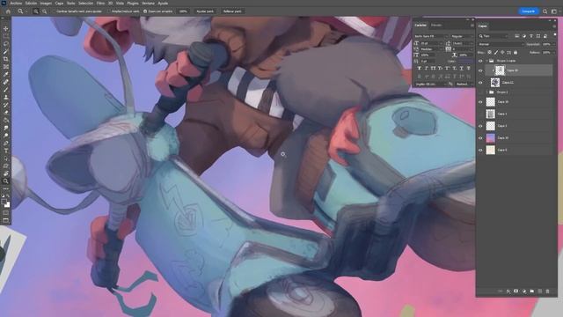Apply strikethrough style in Carácter panel
This screenshot has height=317, width=563.
(469, 68)
